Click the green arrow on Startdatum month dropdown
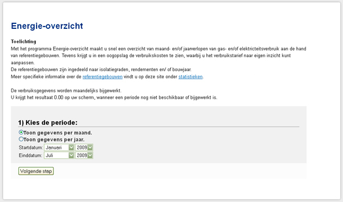The height and width of the screenshot is (202, 343). [71, 148]
